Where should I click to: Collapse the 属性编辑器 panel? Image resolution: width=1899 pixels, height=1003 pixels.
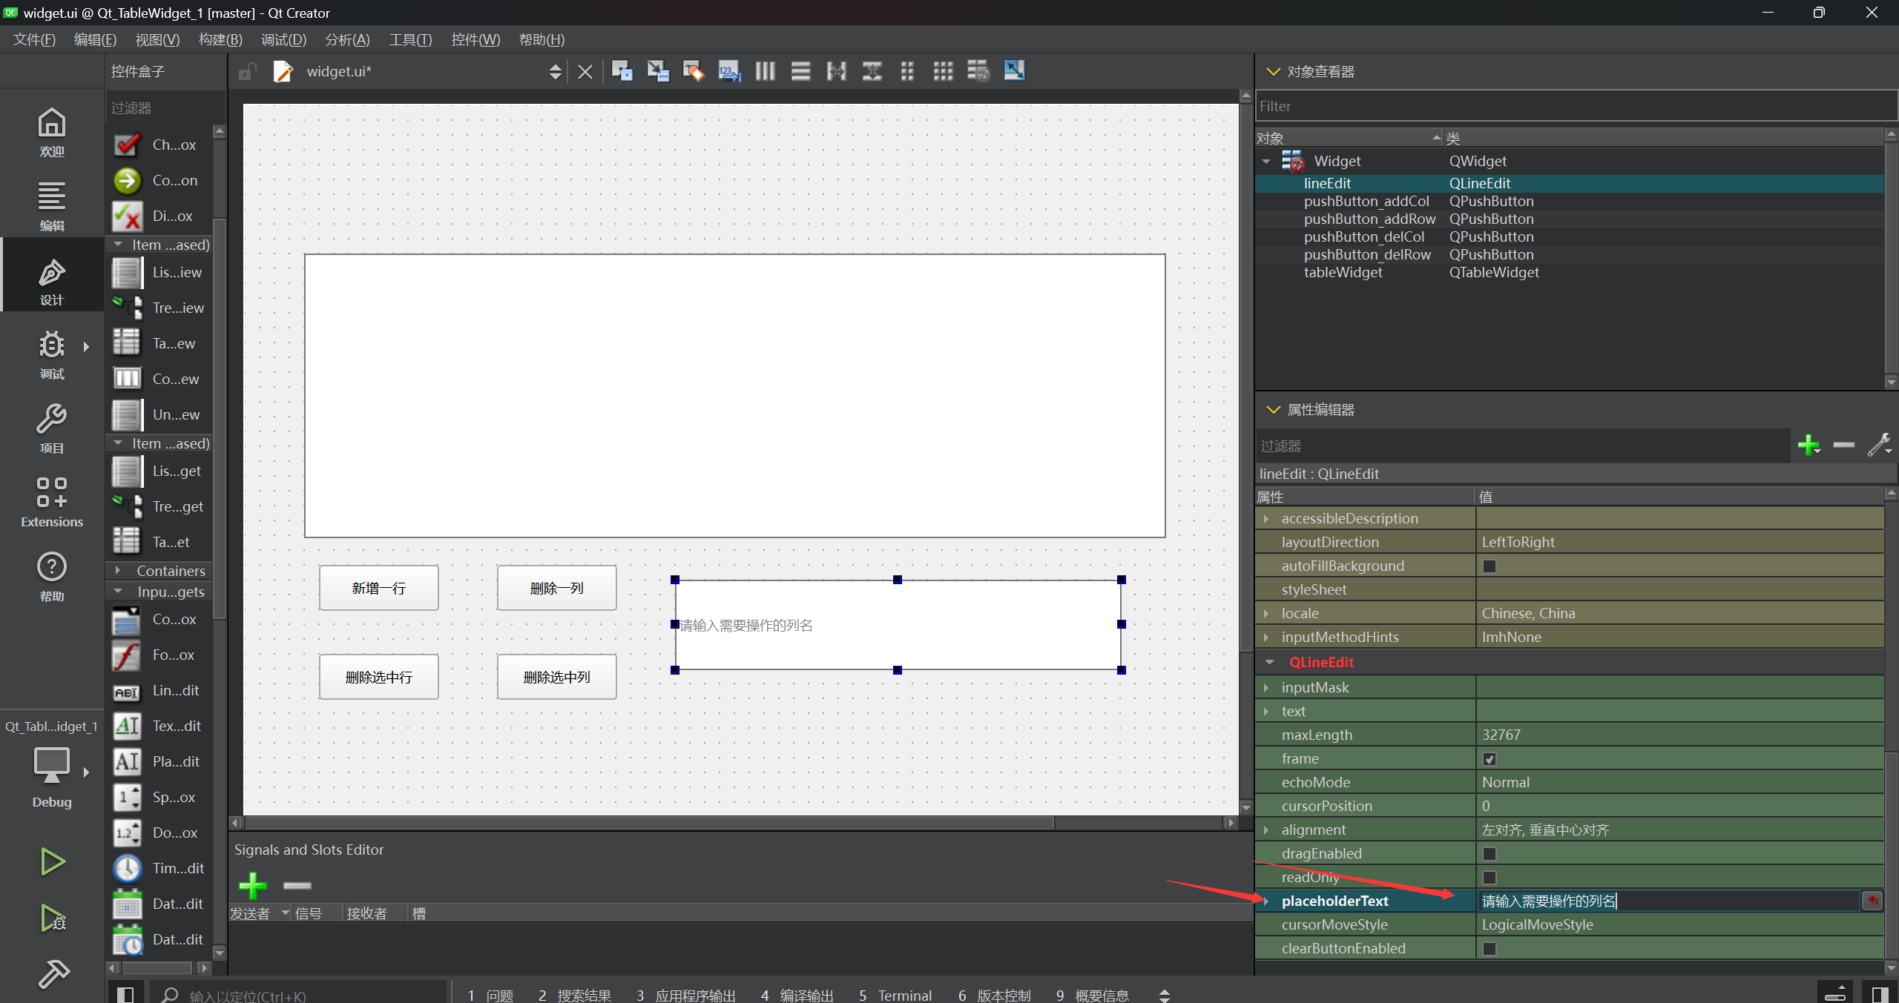coord(1274,410)
